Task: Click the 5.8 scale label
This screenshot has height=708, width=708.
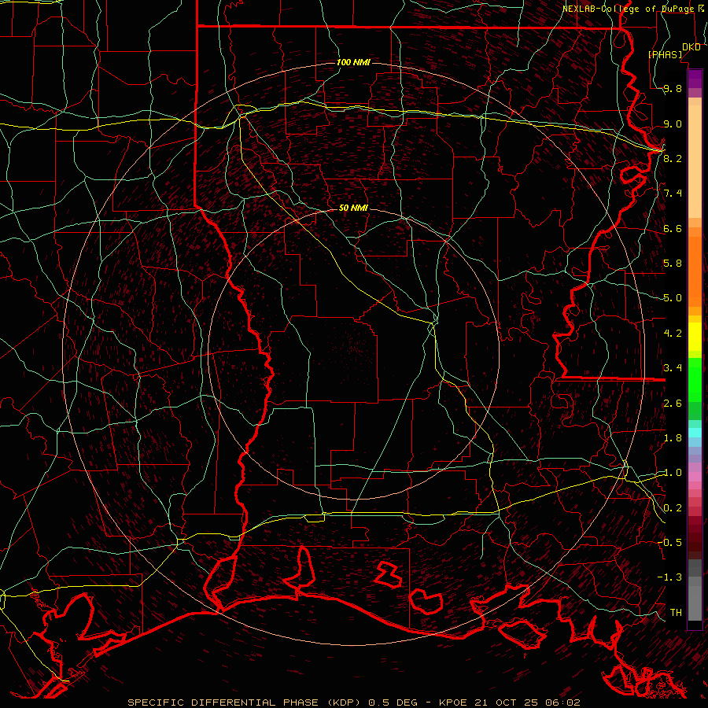Action: [673, 264]
